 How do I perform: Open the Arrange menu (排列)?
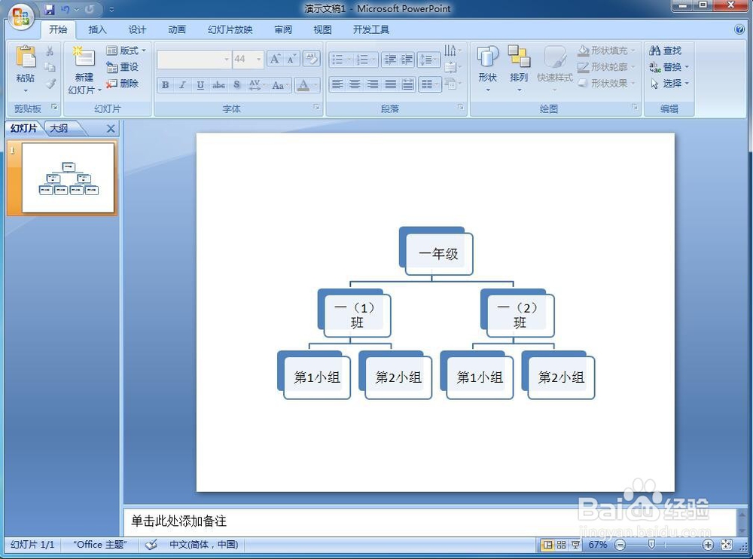[519, 69]
